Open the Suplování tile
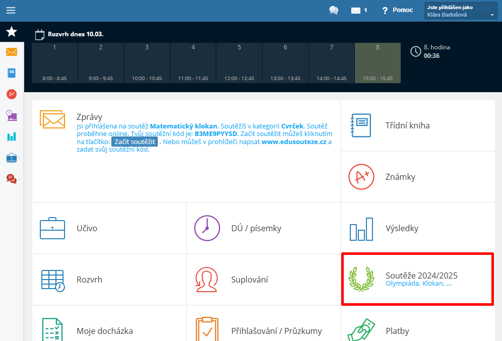 [x=263, y=280]
